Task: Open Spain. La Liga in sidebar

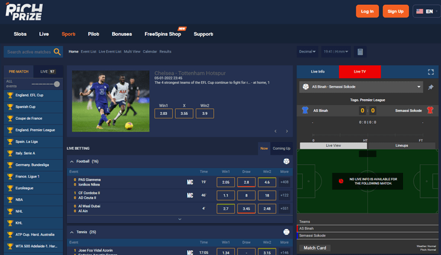Action: 33,141
